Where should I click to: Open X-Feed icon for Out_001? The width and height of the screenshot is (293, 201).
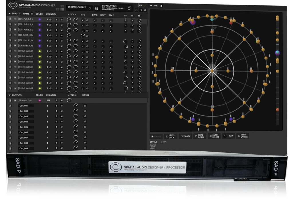click(85, 106)
